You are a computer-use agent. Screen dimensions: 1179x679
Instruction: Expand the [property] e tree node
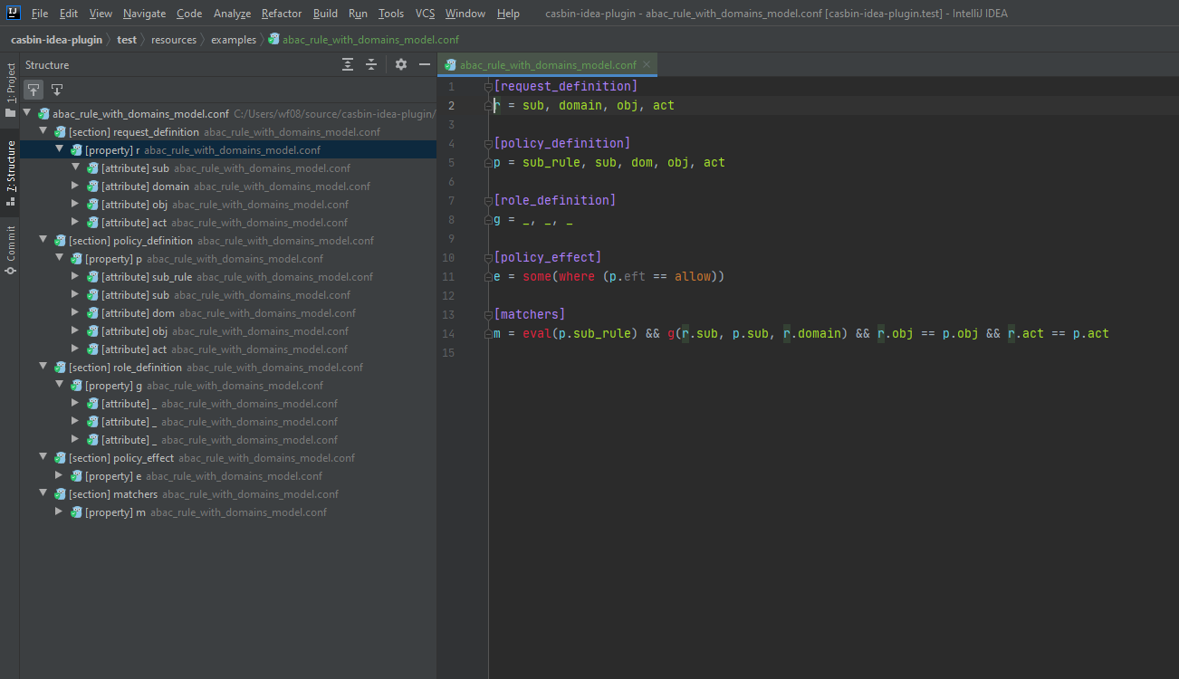click(x=58, y=475)
